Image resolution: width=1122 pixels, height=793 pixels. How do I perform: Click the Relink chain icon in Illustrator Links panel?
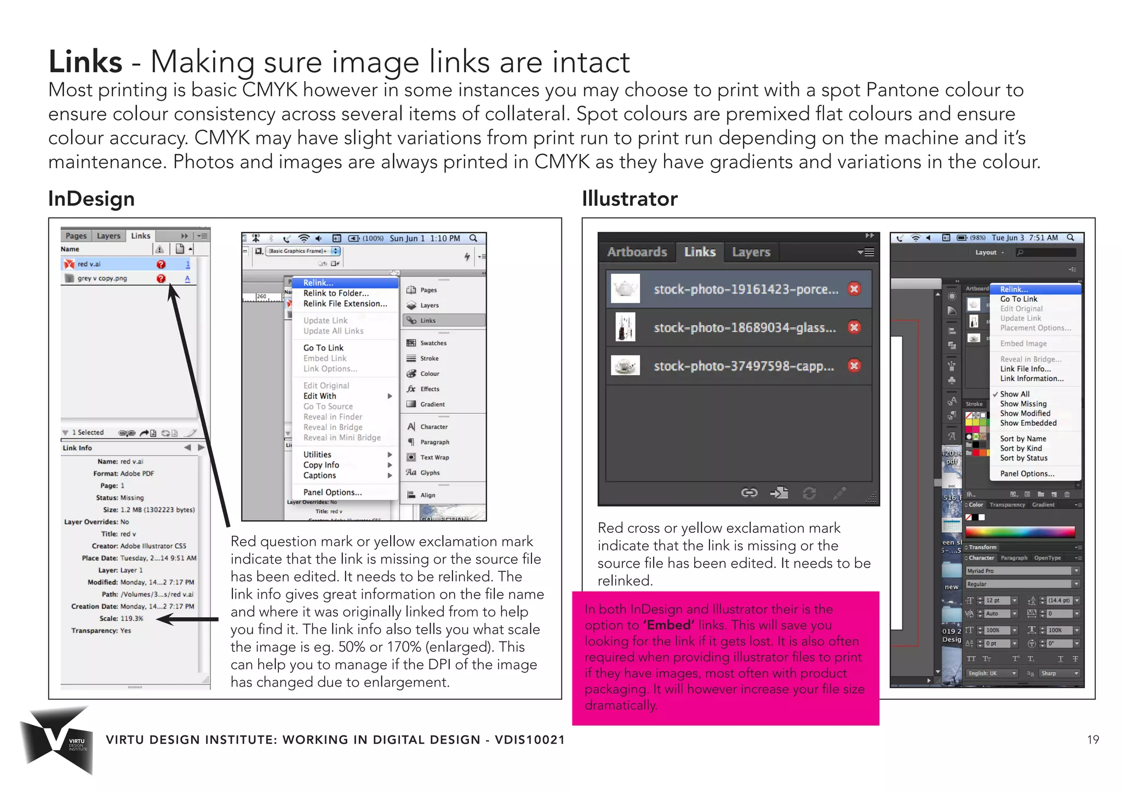click(749, 493)
